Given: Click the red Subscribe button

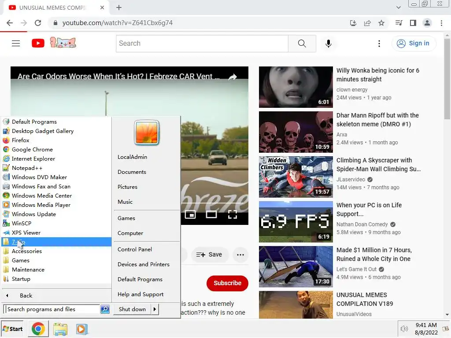Looking at the screenshot, I should (x=227, y=283).
